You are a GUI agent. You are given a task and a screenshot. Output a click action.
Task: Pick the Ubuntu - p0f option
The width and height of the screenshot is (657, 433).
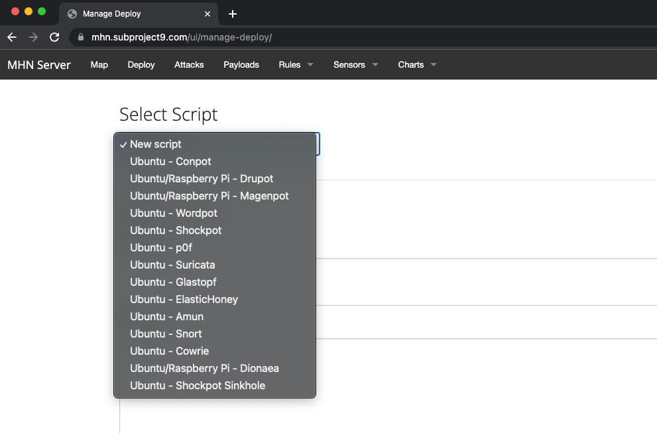215,247
